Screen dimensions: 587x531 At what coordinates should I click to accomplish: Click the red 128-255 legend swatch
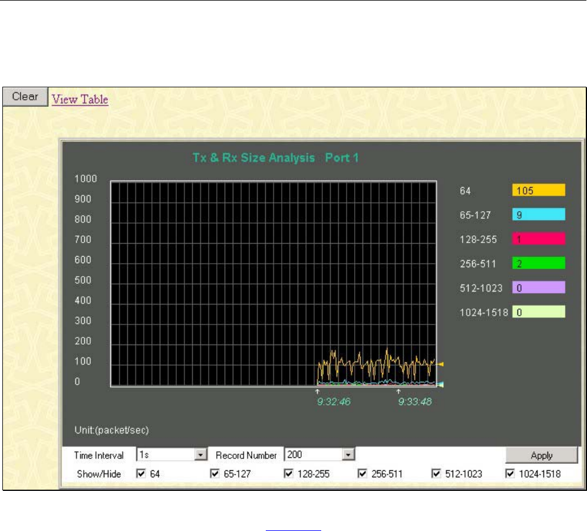538,239
